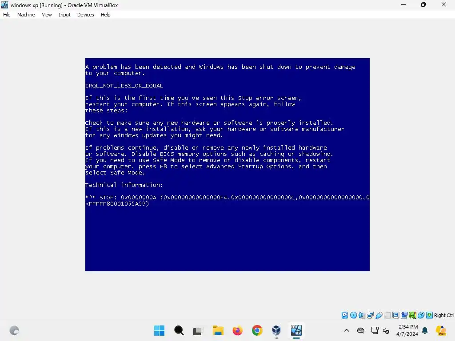This screenshot has height=341, width=455.
Task: Open the Machine menu
Action: [x=26, y=15]
